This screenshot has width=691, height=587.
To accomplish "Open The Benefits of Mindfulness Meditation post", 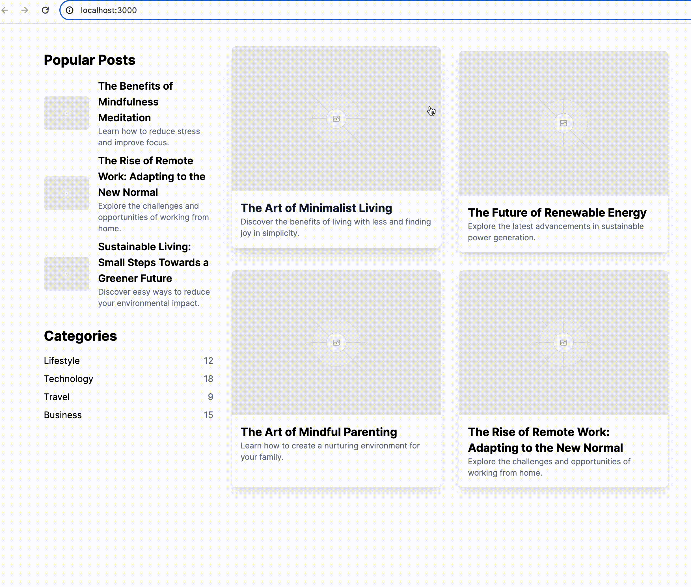I will tap(135, 102).
